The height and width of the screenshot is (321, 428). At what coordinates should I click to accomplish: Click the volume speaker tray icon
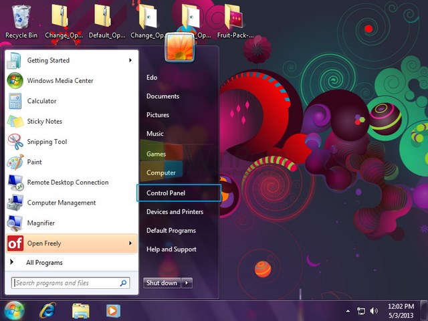click(x=374, y=311)
